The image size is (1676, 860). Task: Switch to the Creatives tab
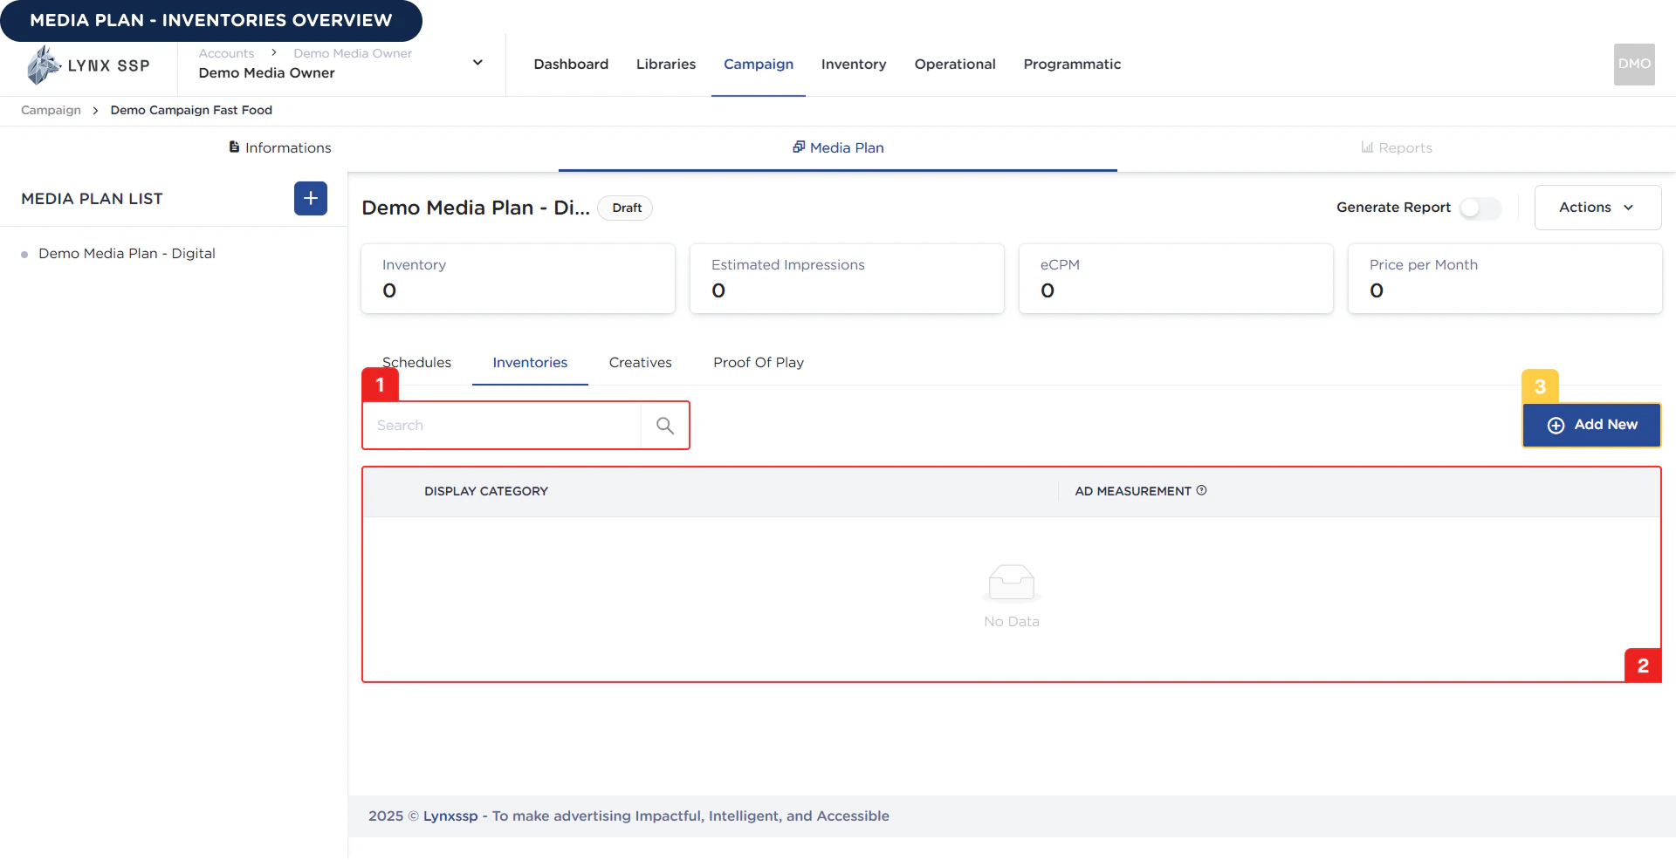coord(640,362)
